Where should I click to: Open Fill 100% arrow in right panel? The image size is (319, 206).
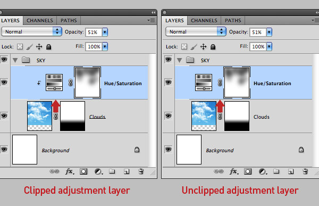(x=269, y=46)
